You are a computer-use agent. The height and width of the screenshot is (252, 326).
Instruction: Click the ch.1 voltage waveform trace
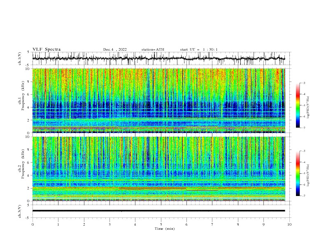tap(158, 58)
